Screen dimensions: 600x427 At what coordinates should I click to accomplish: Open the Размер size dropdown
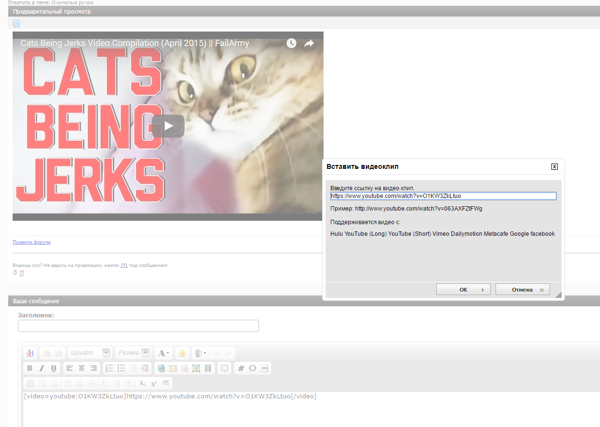coord(145,353)
